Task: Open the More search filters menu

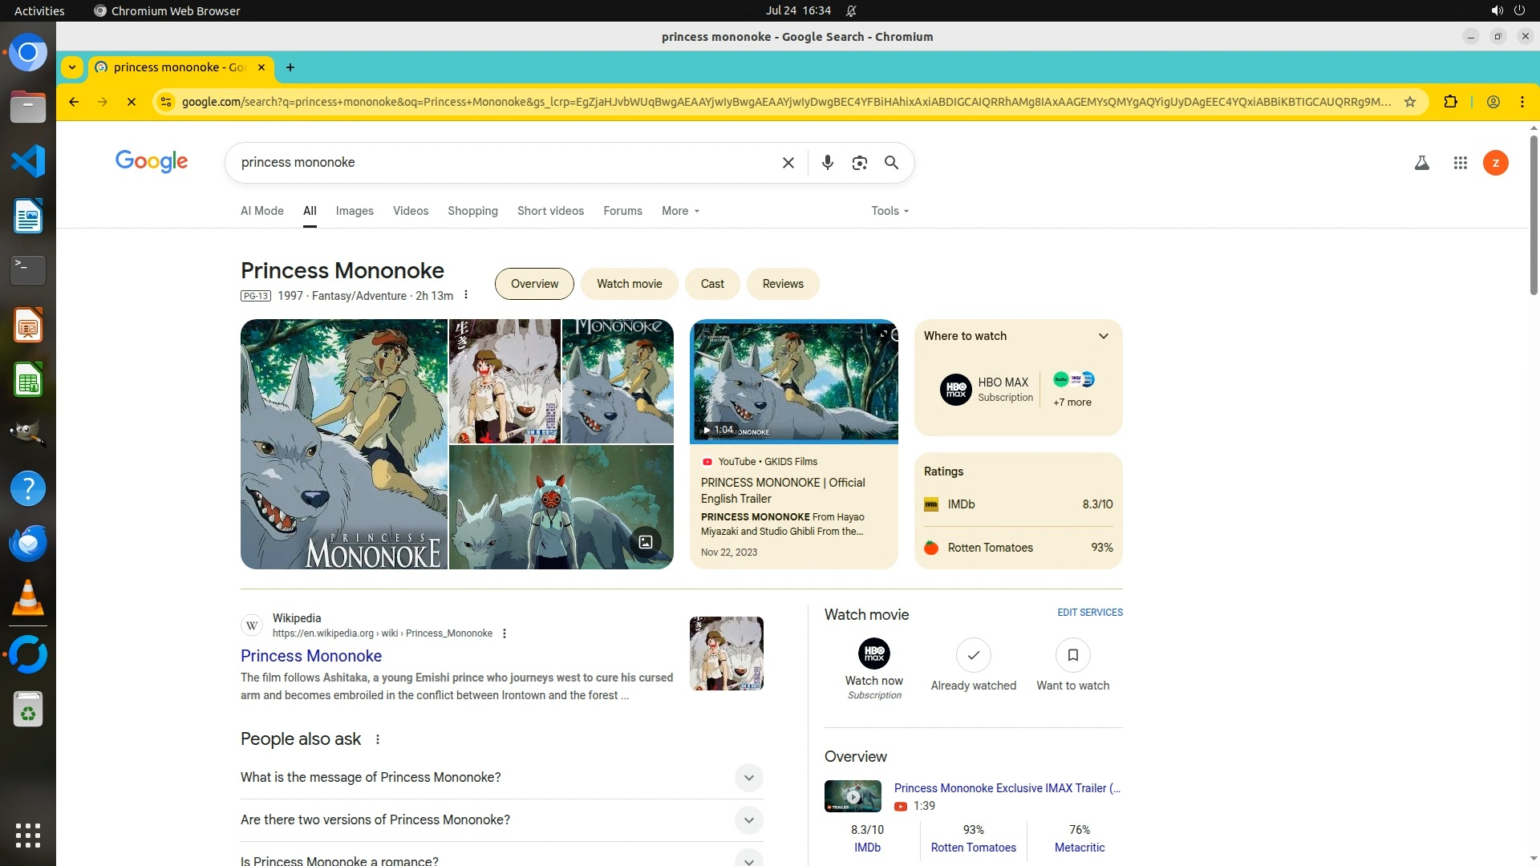Action: [680, 211]
